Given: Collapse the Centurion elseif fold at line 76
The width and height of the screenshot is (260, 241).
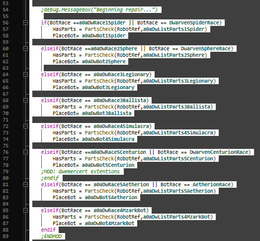Looking at the screenshot, I should (25, 152).
